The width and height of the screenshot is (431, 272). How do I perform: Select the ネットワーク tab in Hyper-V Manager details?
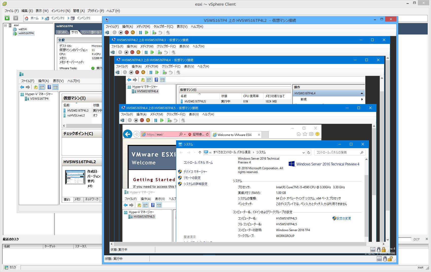[92, 199]
